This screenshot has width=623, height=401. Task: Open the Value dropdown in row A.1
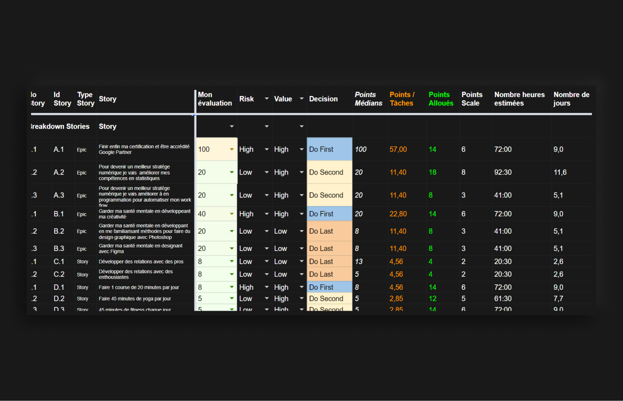(x=301, y=150)
